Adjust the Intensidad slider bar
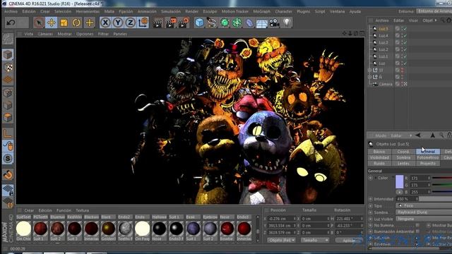The image size is (452, 254). point(436,199)
